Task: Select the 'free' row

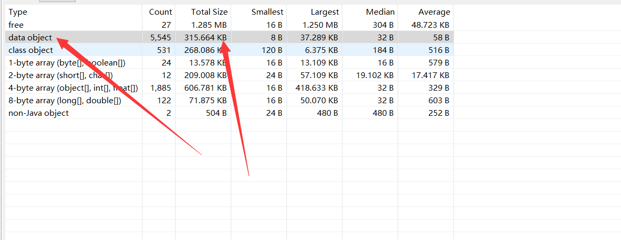Action: pyautogui.click(x=229, y=25)
